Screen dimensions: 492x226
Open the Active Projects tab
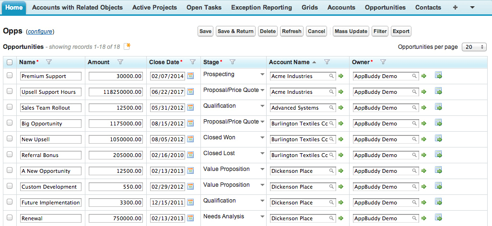point(154,8)
